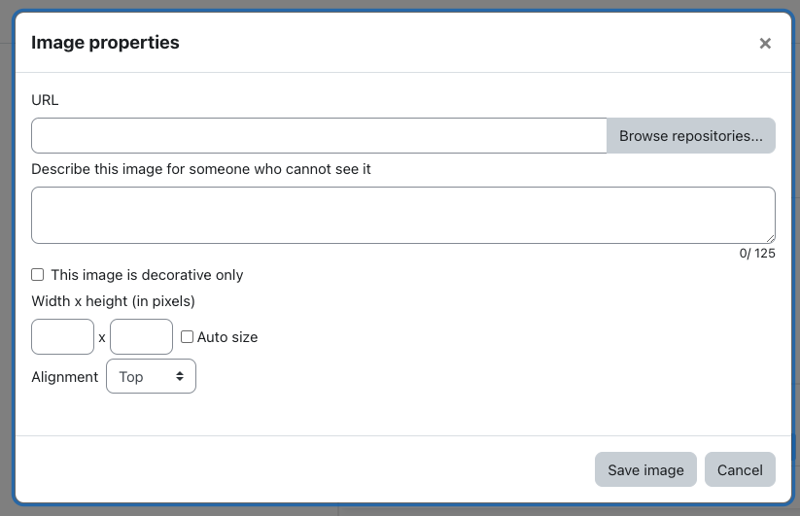Click the description box resize grip
Viewport: 800px width, 516px height.
point(771,239)
